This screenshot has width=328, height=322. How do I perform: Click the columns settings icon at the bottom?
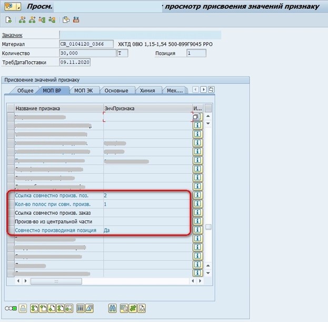point(81,308)
